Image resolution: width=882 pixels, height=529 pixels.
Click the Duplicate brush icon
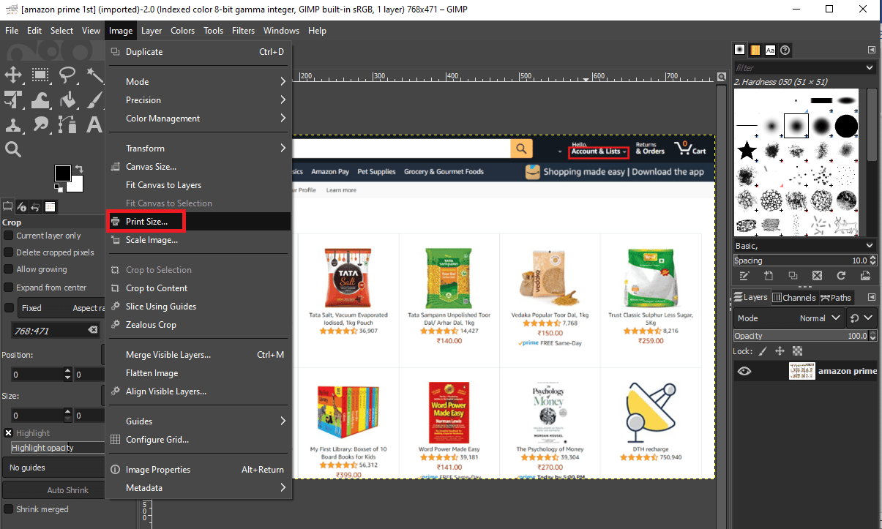point(793,276)
